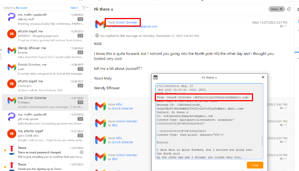
Task: Expand the 3-message count on gift wrap special
Action: click(x=80, y=119)
